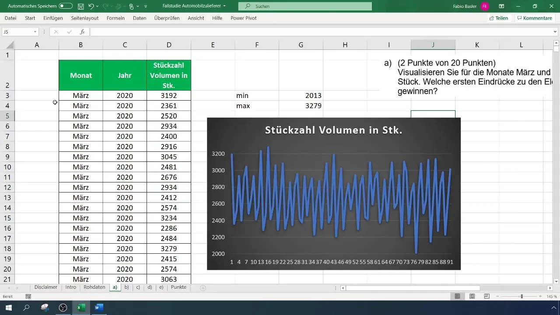Expand the formula bar chevron
Image resolution: width=560 pixels, height=315 pixels.
(x=555, y=32)
